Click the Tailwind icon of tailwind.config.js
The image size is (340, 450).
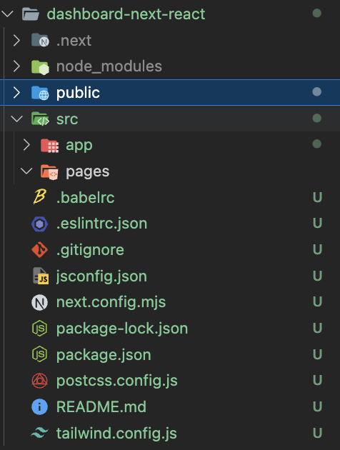click(39, 433)
